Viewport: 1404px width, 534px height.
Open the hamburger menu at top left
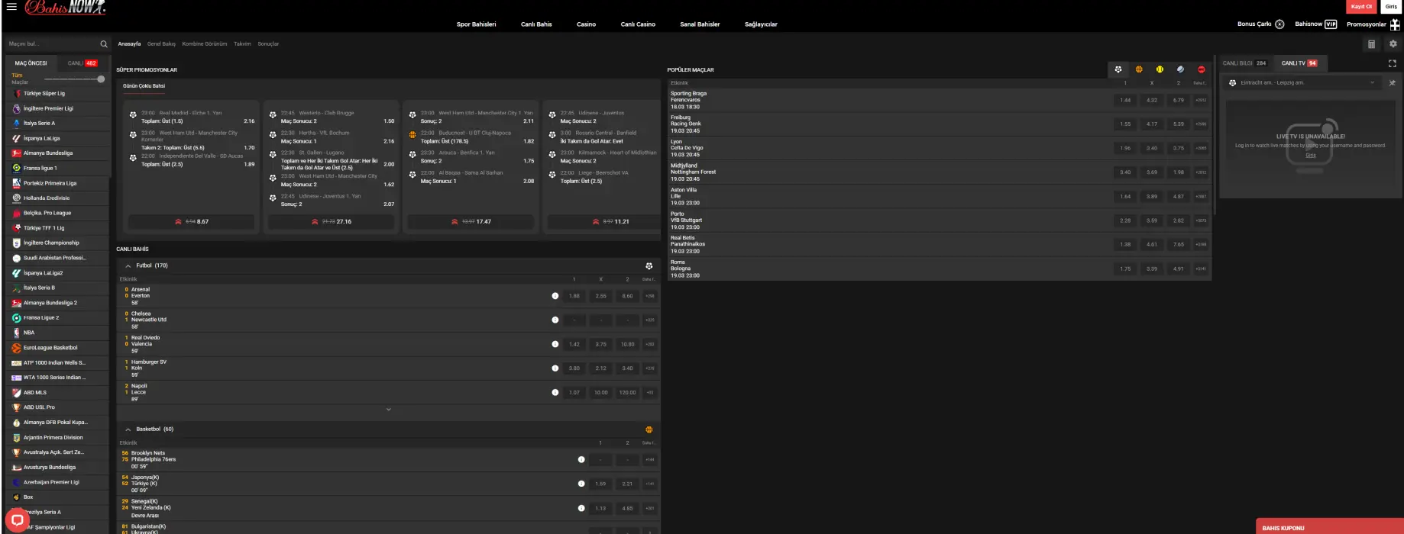11,7
